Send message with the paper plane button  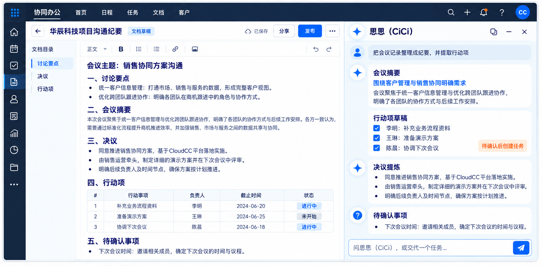click(x=521, y=248)
